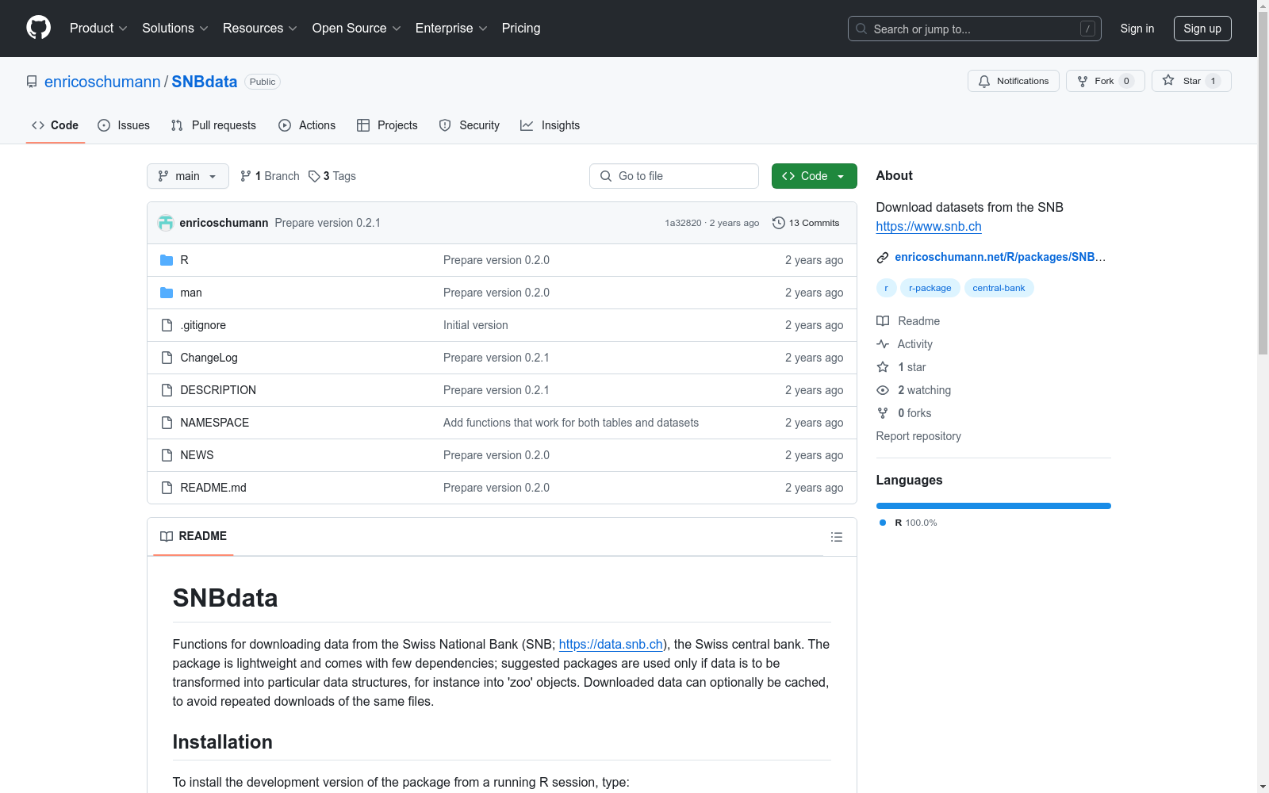Screen dimensions: 1269x793
Task: Fork this repository
Action: click(x=1106, y=81)
